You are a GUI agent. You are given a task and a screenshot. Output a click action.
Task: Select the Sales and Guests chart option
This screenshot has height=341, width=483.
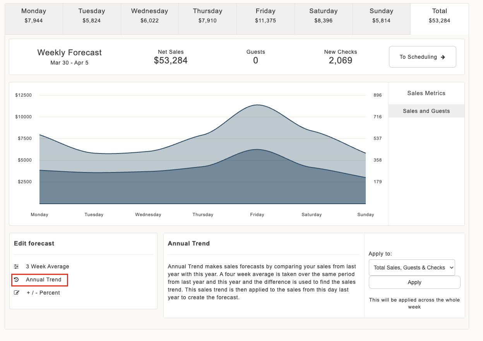click(x=426, y=111)
